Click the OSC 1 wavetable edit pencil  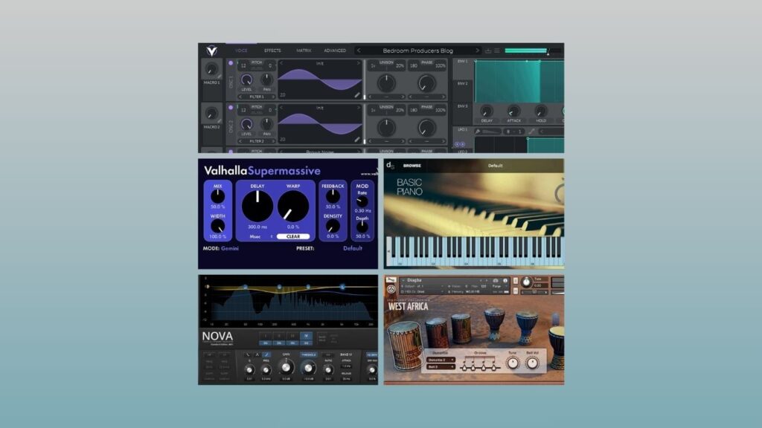click(x=357, y=95)
